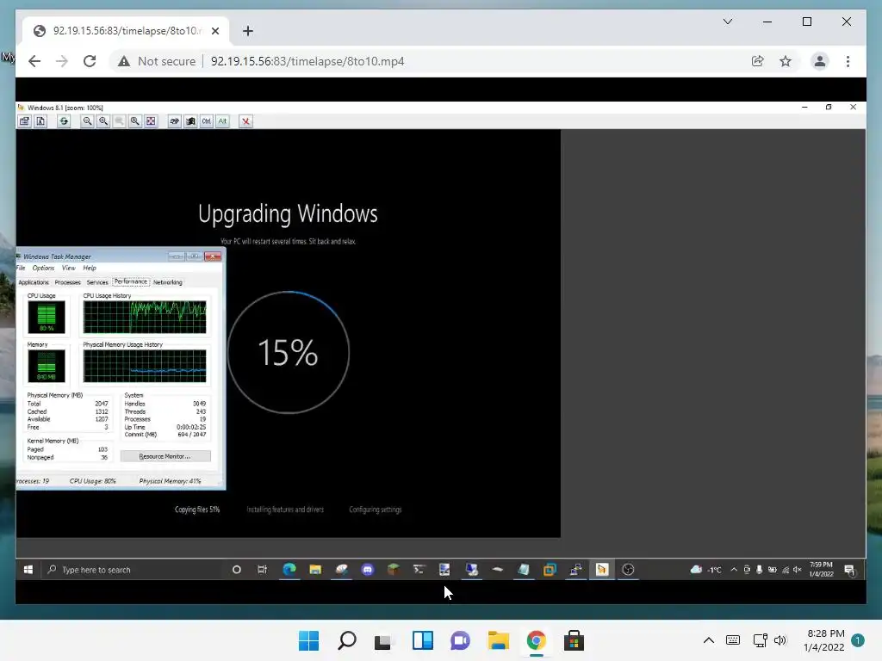Toggle the Alt key button
The image size is (882, 661).
click(223, 120)
